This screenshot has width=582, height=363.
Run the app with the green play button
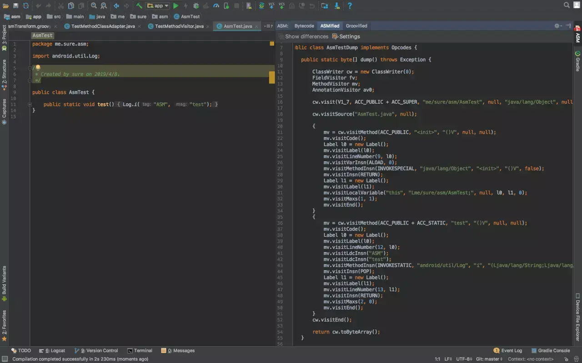coord(176,6)
